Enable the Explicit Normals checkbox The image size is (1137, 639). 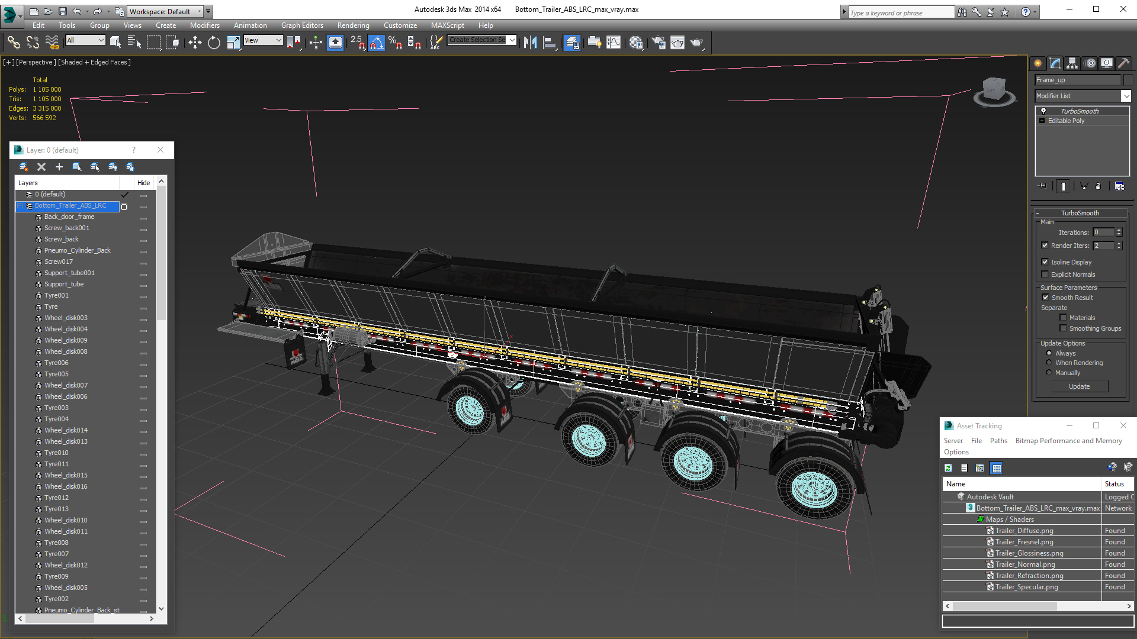[x=1045, y=274]
